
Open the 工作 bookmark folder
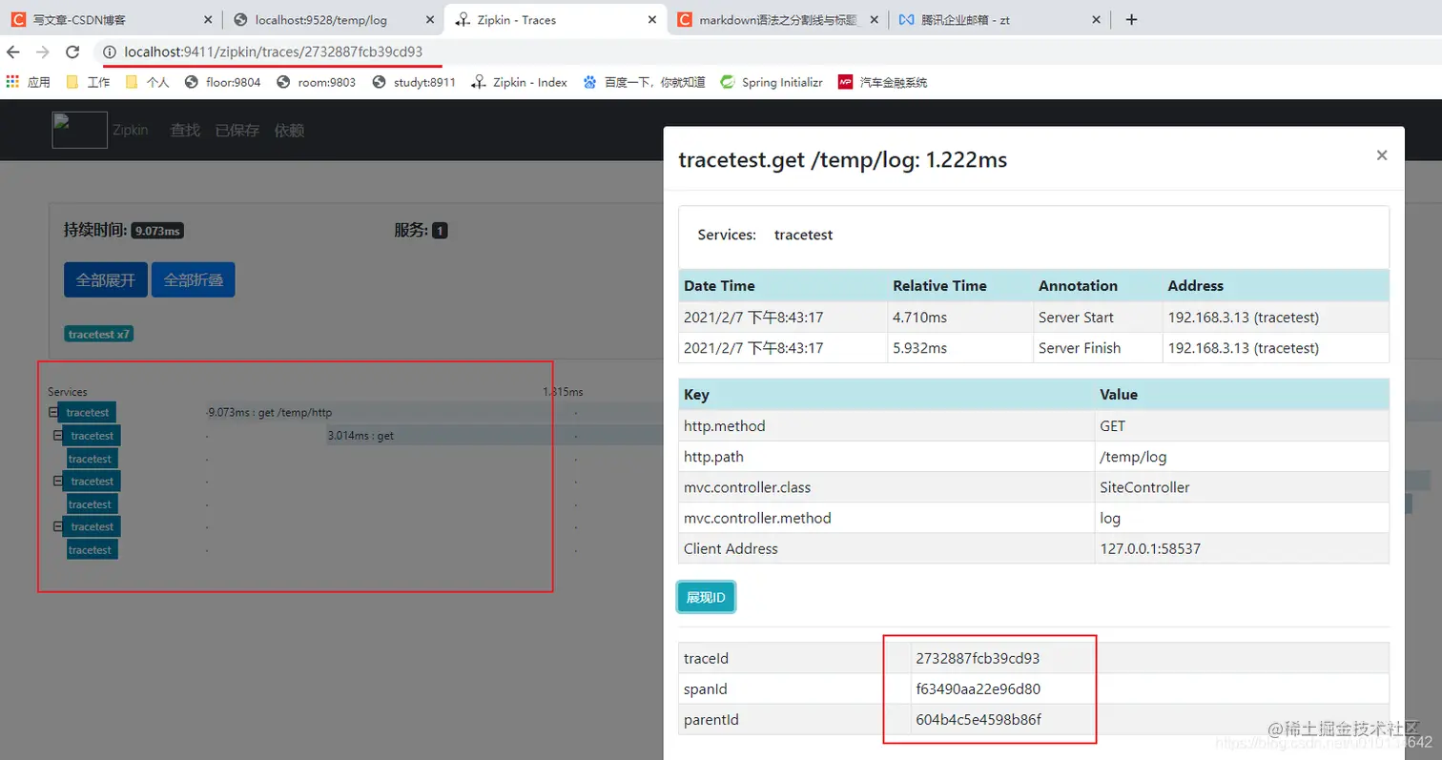coord(88,82)
